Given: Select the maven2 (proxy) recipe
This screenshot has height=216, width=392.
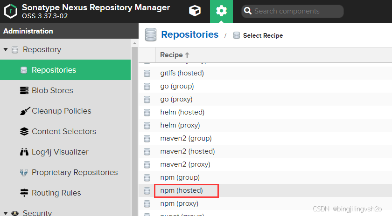Looking at the screenshot, I should coord(185,164).
